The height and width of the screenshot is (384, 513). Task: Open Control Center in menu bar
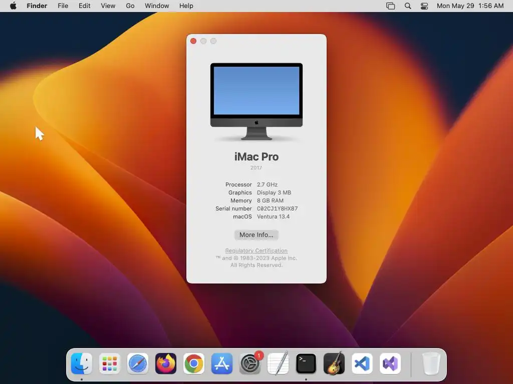click(424, 6)
